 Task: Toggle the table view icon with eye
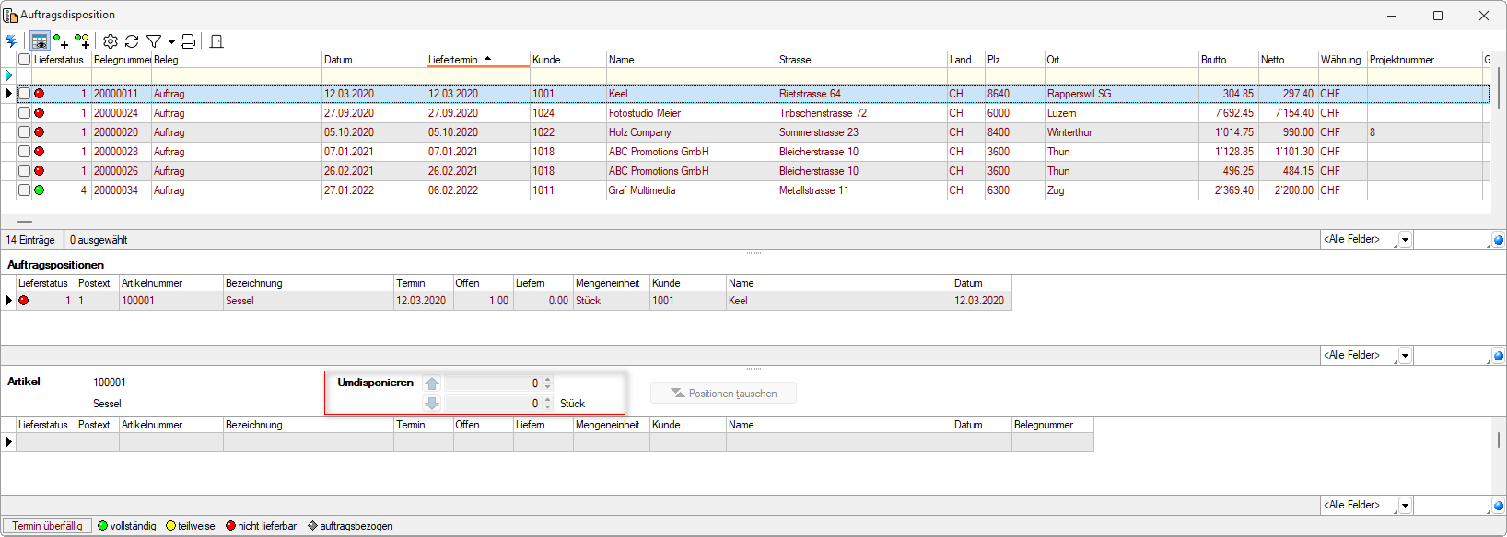click(x=40, y=41)
